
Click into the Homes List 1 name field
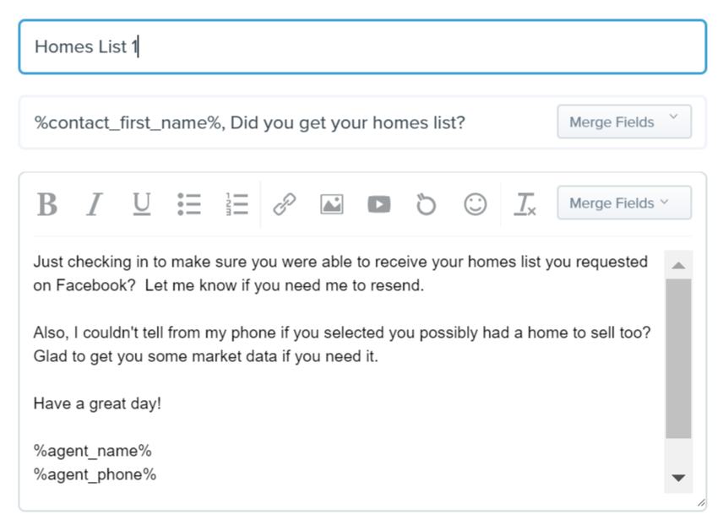(x=362, y=46)
